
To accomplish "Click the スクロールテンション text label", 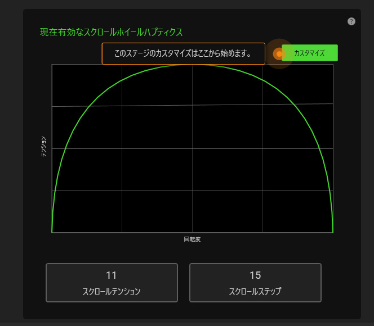I will coord(111,292).
